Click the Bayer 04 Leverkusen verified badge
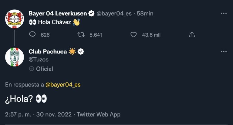Screen dimensions: 233x125 pyautogui.click(x=91, y=14)
